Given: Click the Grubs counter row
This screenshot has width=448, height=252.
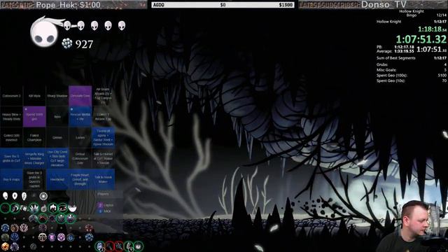Looking at the screenshot, I should (412, 64).
